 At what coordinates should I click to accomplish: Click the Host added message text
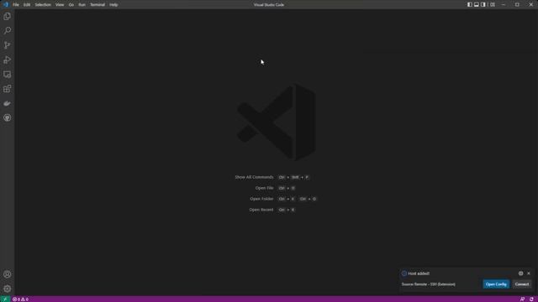[x=419, y=273]
